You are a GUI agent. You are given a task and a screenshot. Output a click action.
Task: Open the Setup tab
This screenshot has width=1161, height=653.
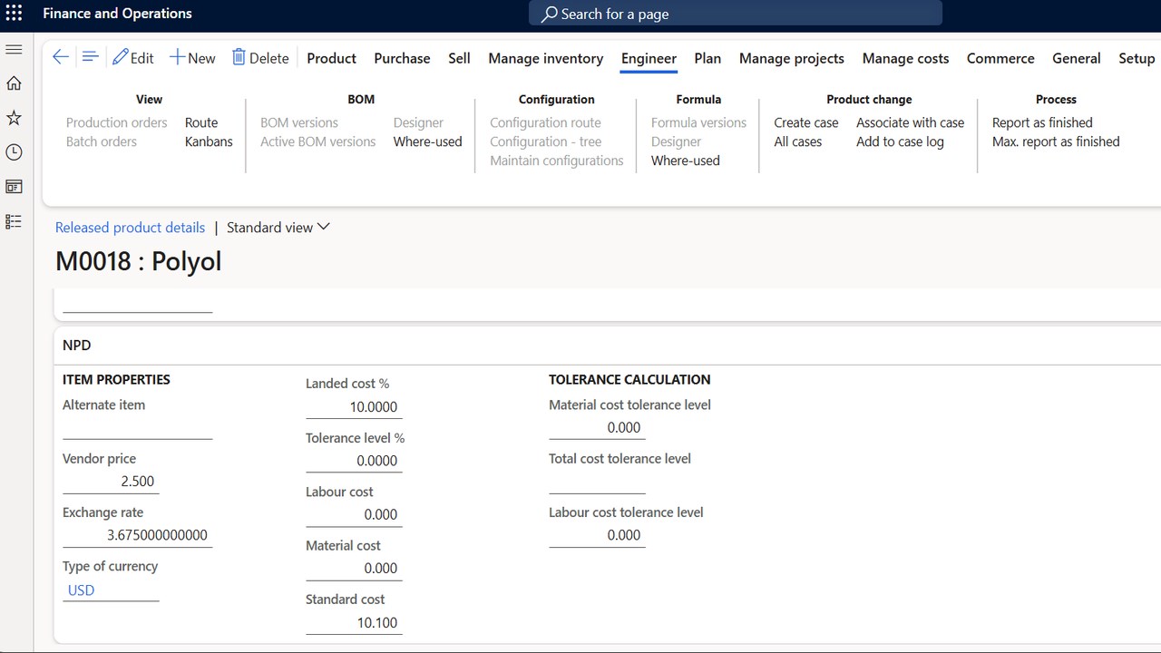click(1136, 58)
